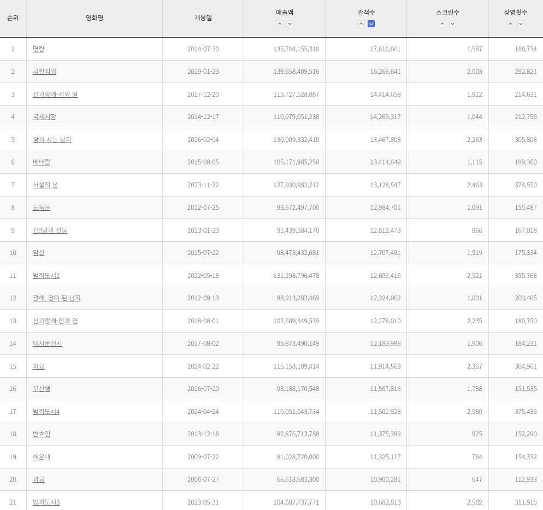
Task: Sort 상영횟수 column descending
Action: [x=521, y=23]
